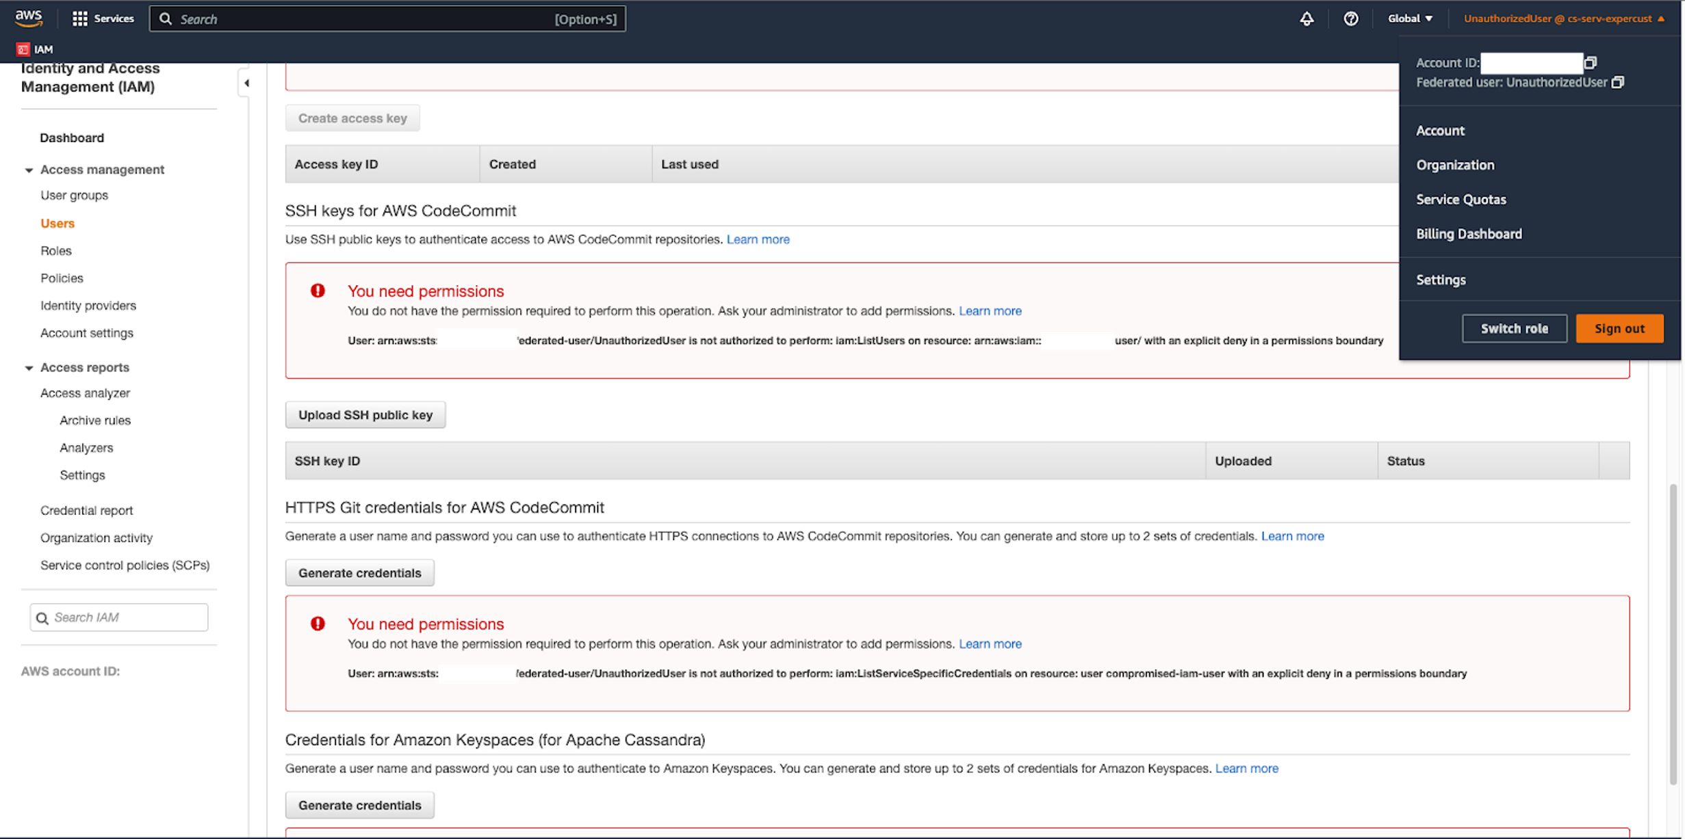Open Policies in the sidebar

pyautogui.click(x=62, y=278)
